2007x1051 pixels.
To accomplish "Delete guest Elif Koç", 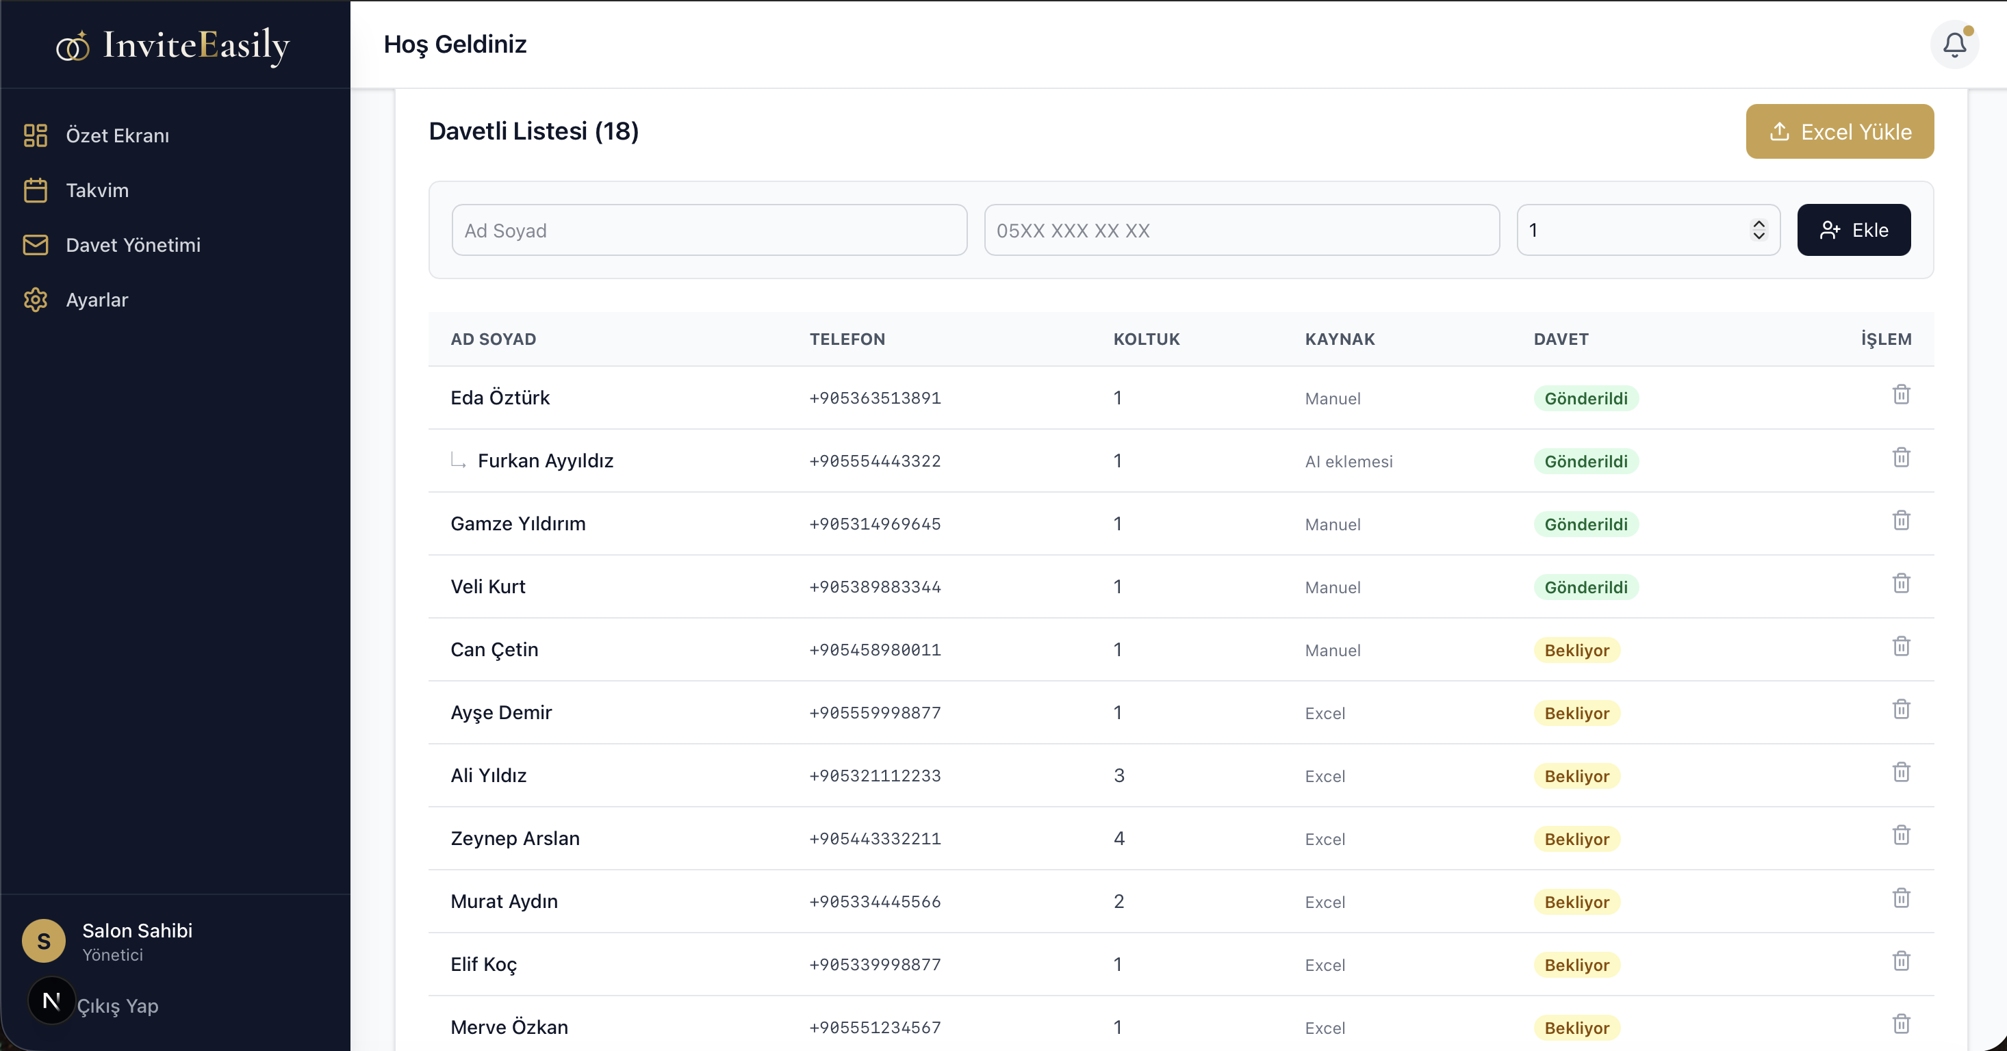I will (1901, 962).
